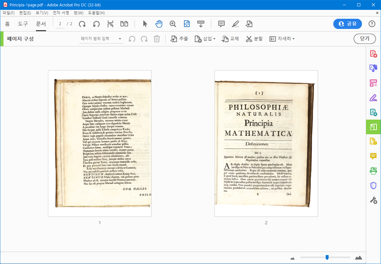Activate the hand pan tool
381x264 pixels.
[159, 24]
